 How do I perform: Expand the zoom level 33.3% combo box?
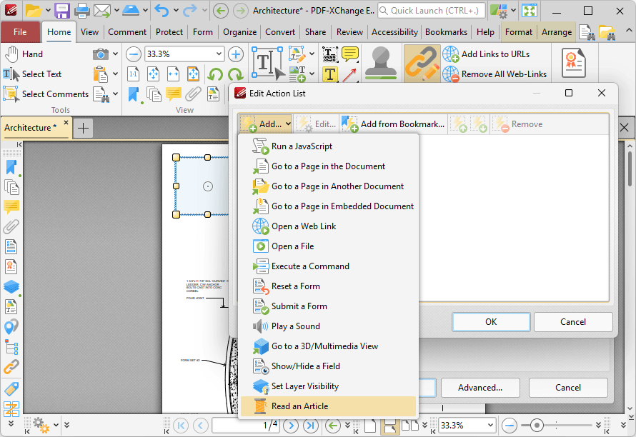click(219, 54)
